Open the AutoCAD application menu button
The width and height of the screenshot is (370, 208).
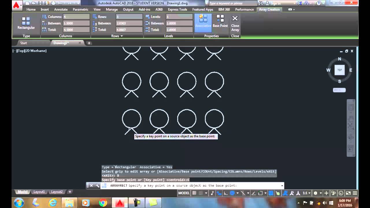[x=17, y=5]
